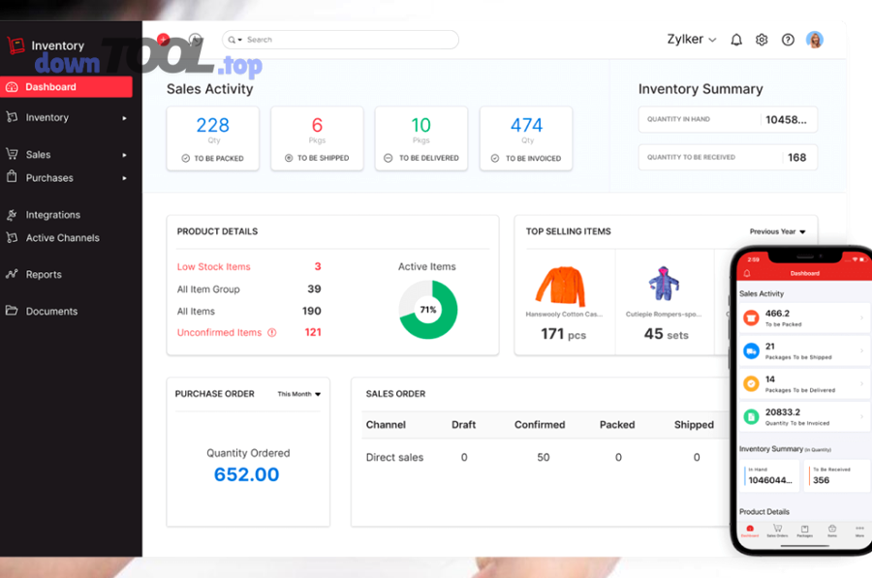872x578 pixels.
Task: Tap the phone's blue shipping truck icon
Action: click(751, 350)
